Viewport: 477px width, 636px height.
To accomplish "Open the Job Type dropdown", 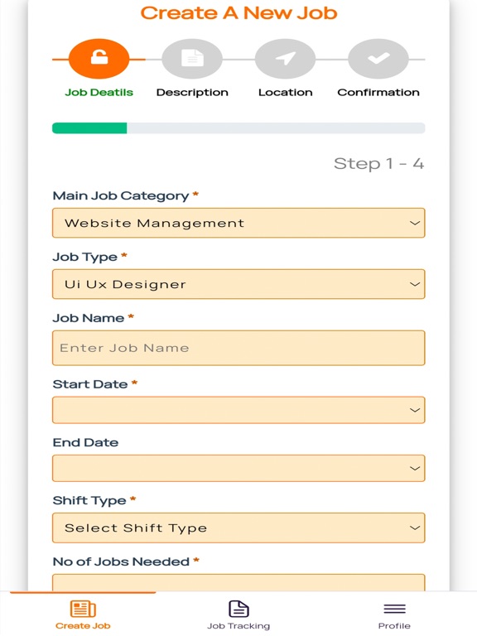I will pos(238,284).
